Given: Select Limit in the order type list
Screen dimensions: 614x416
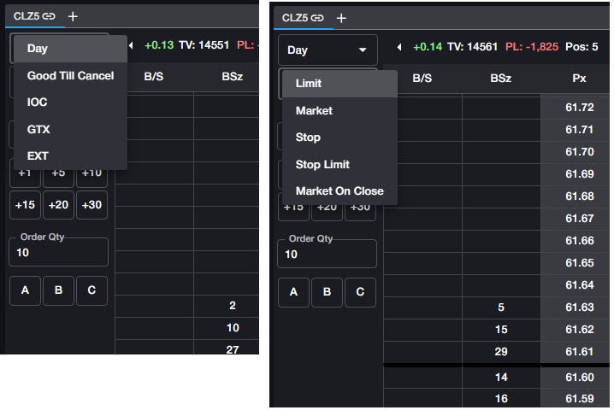Looking at the screenshot, I should pos(309,84).
